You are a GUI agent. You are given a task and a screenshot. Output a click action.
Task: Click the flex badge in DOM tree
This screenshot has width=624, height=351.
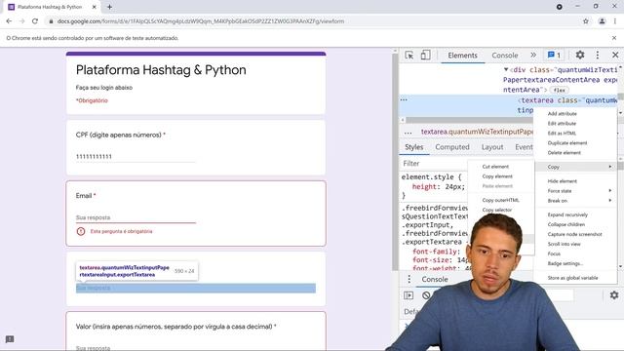[559, 91]
